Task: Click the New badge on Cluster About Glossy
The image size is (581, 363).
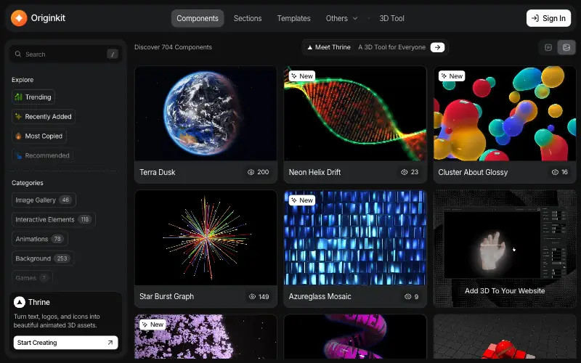Action: [452, 76]
